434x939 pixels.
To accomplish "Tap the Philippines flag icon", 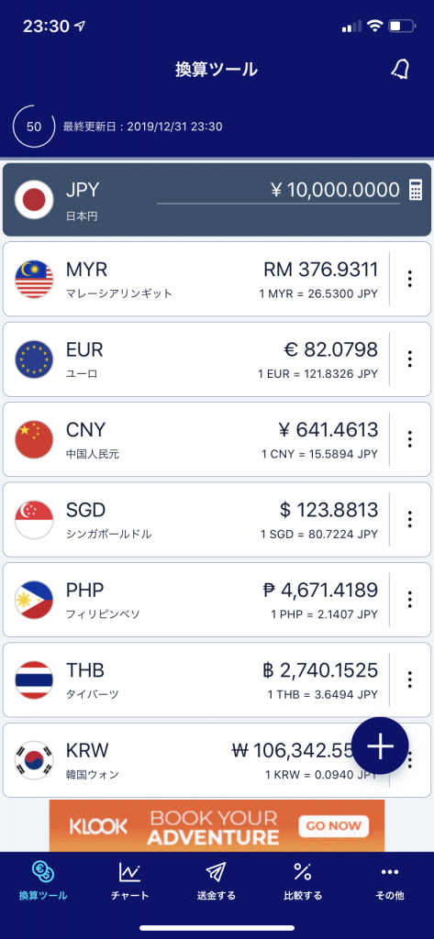I will click(x=34, y=600).
